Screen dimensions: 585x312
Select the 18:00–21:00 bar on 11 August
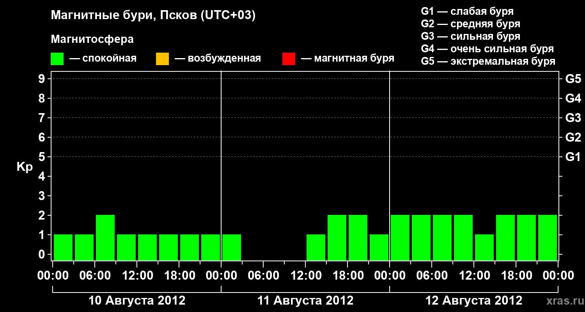click(x=358, y=238)
